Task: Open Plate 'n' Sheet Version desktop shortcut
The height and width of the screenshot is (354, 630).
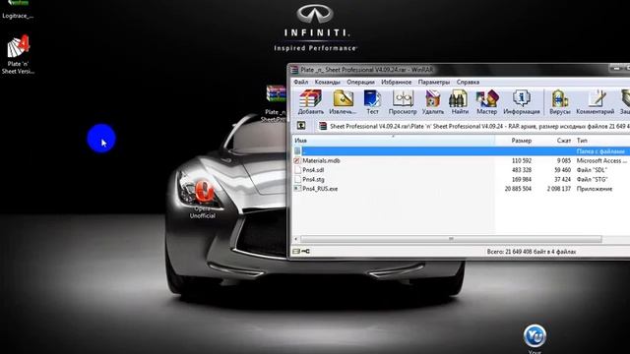Action: click(18, 55)
